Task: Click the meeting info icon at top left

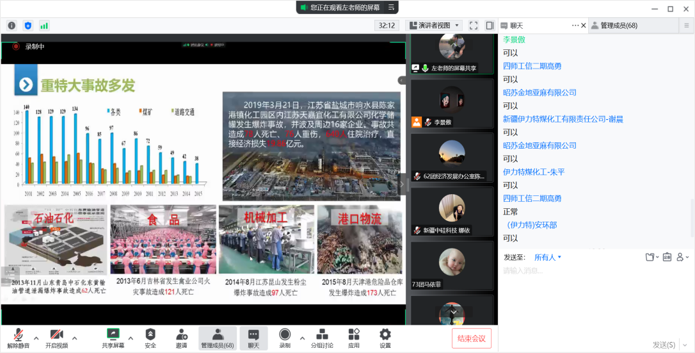Action: tap(12, 26)
